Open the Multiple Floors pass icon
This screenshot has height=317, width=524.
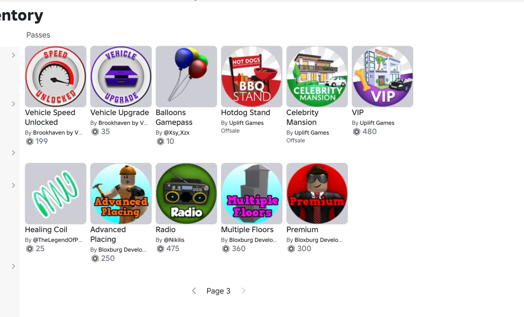[252, 193]
